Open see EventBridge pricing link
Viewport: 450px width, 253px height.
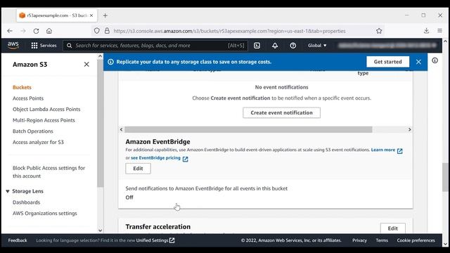click(160, 158)
